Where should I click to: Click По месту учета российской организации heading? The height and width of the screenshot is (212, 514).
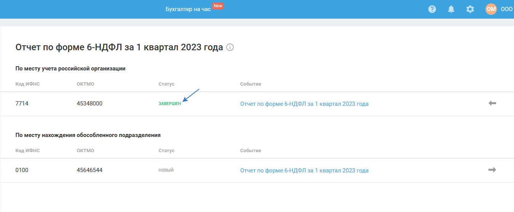pos(70,69)
